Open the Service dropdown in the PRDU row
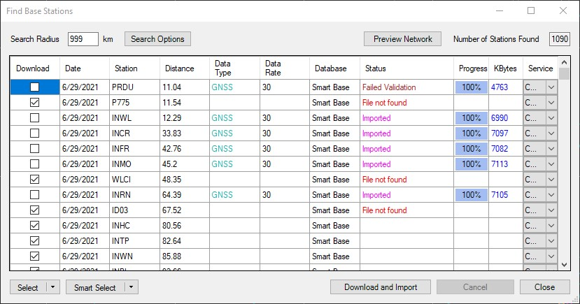The width and height of the screenshot is (580, 304). tap(550, 87)
